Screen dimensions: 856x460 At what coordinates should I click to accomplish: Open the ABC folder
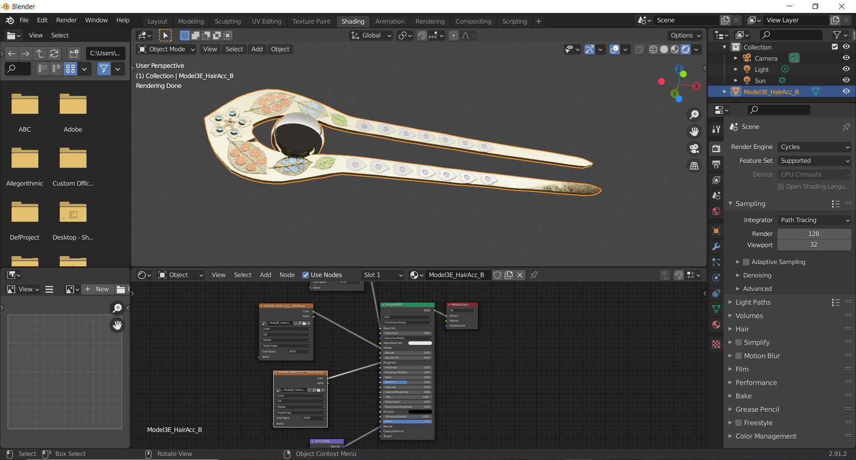25,112
